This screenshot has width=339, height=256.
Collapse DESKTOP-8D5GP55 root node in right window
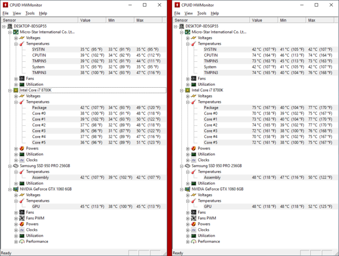(x=176, y=26)
